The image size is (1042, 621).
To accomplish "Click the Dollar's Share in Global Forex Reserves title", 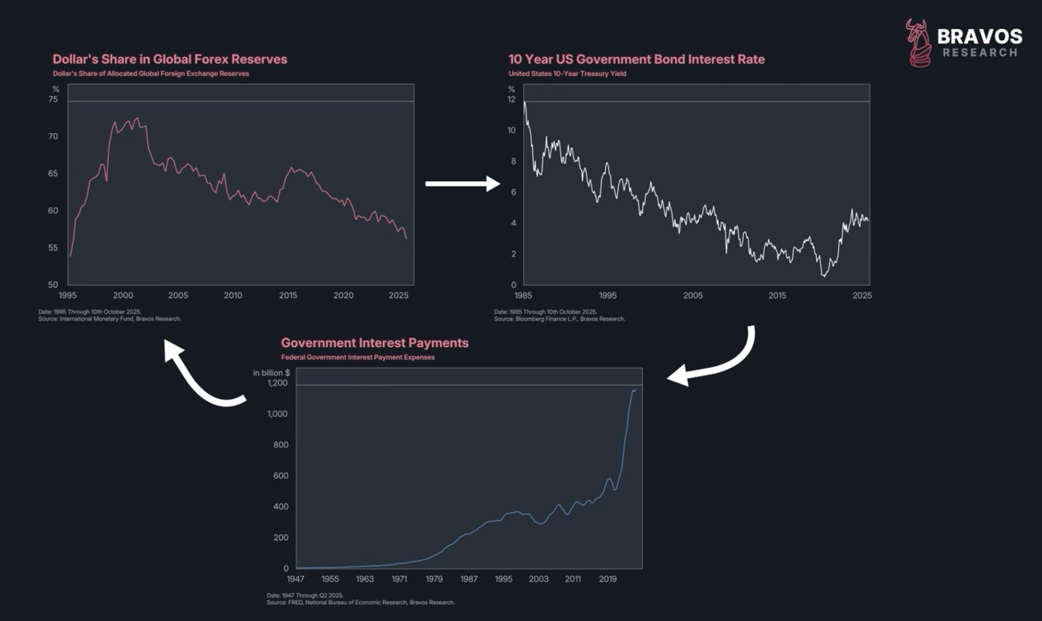I will point(170,59).
